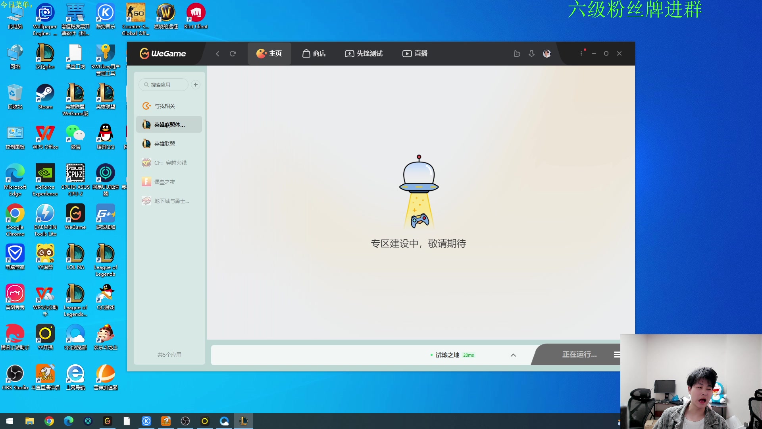This screenshot has width=762, height=429.
Task: Click the user avatar in WeGame header
Action: point(546,54)
